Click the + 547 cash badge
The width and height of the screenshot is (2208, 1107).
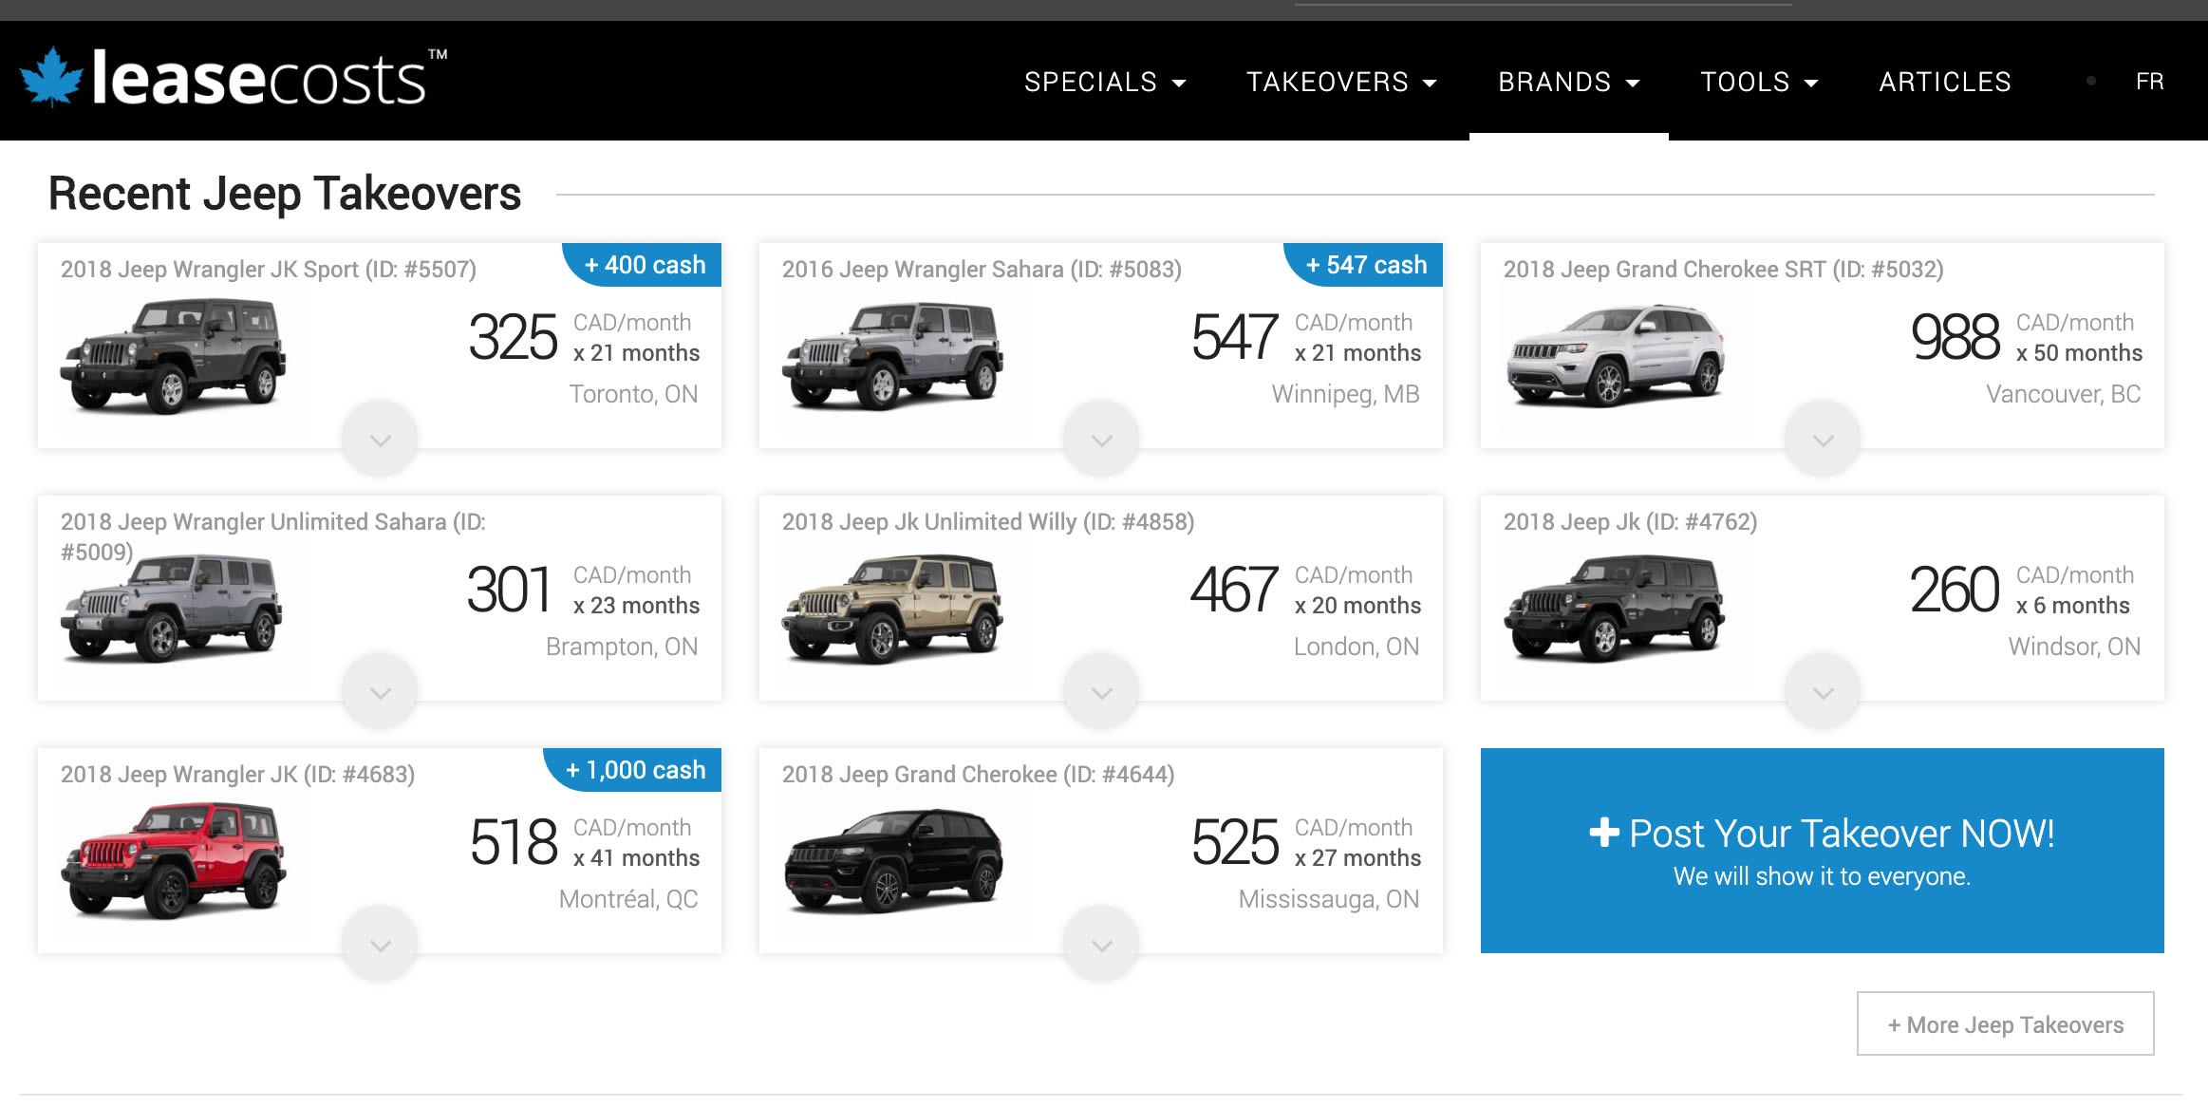pyautogui.click(x=1364, y=265)
